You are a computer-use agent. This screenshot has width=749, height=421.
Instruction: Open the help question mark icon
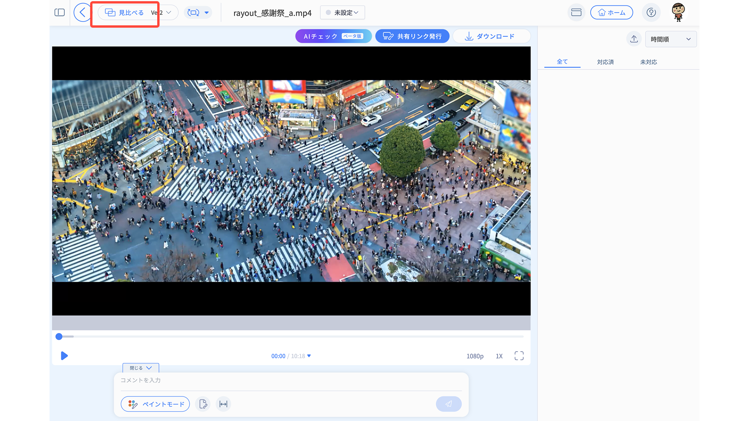[651, 12]
